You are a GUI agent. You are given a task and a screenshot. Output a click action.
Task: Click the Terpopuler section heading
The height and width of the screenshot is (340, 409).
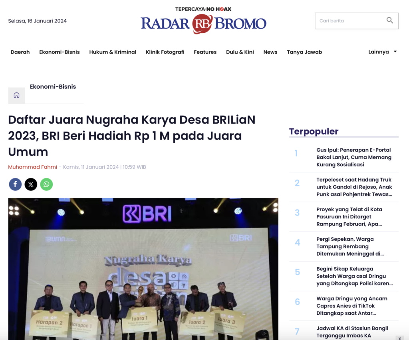tap(314, 131)
